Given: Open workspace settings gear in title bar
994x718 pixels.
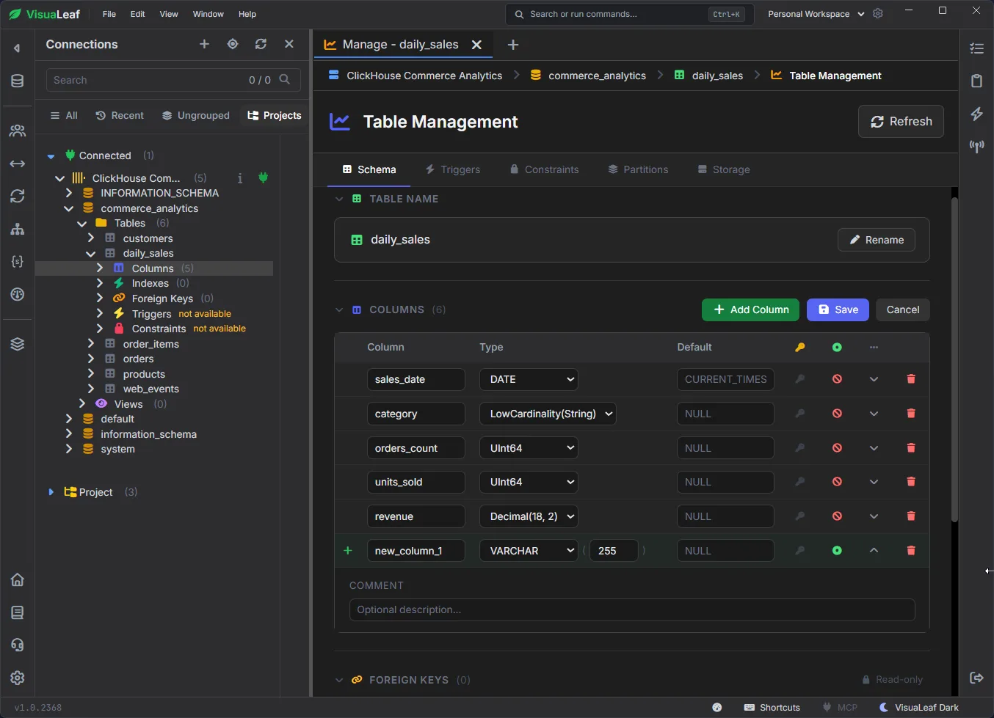Looking at the screenshot, I should coord(878,14).
